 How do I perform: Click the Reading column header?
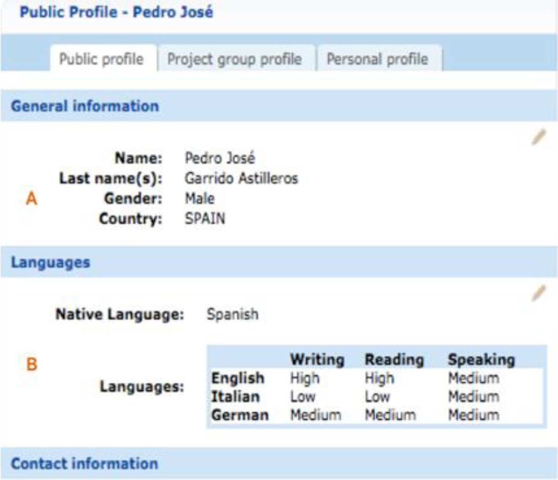[x=394, y=360]
